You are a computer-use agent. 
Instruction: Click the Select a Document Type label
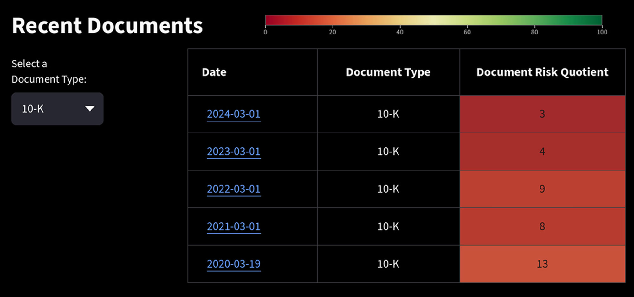coord(49,71)
